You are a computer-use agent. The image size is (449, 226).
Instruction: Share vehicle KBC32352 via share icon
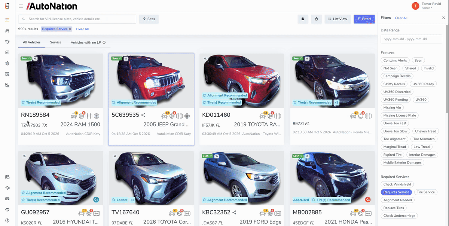pos(234,213)
